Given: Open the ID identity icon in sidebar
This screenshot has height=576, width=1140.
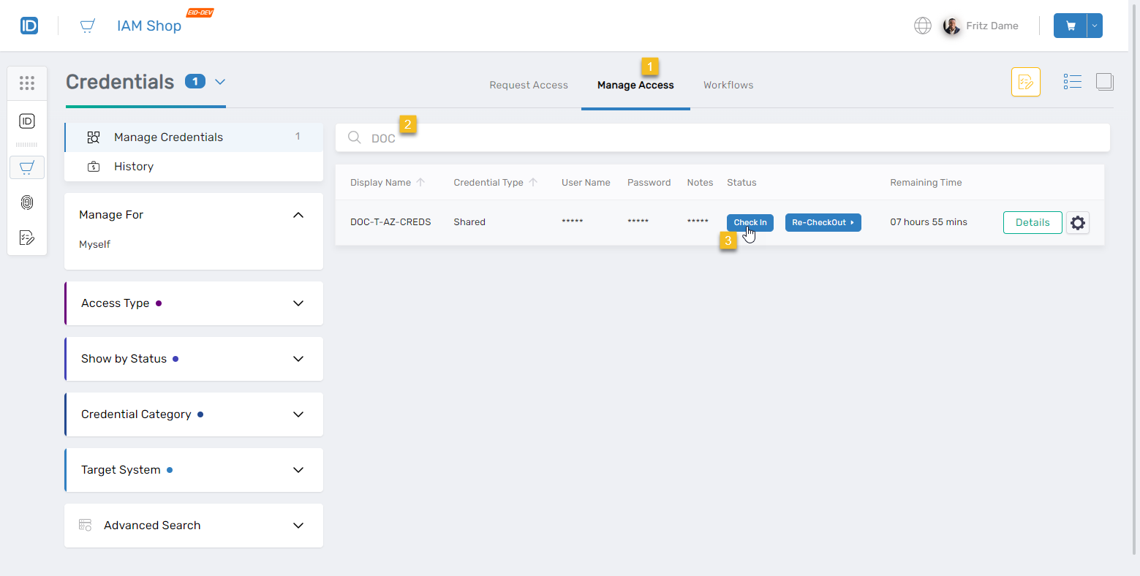Looking at the screenshot, I should [x=27, y=121].
